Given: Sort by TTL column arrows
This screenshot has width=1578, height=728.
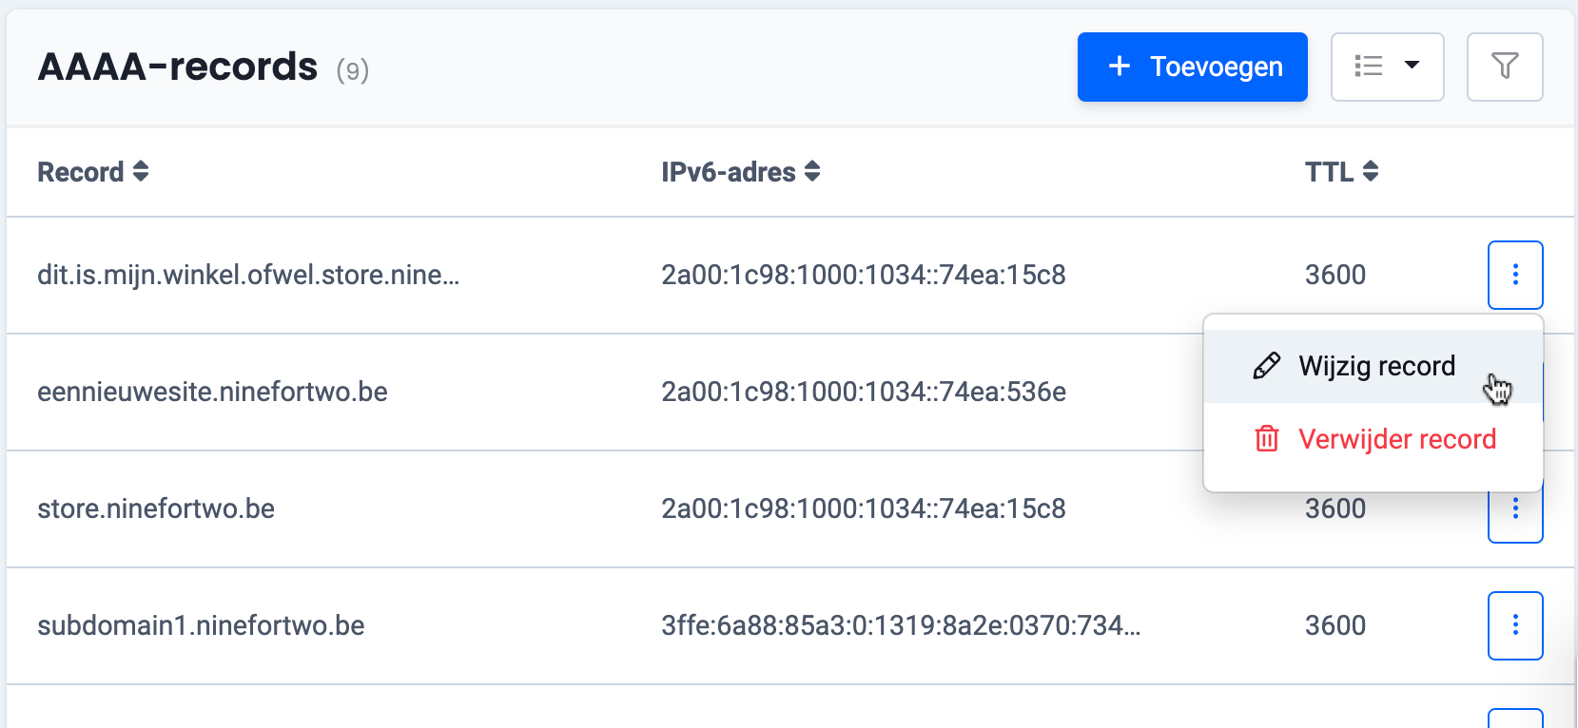Looking at the screenshot, I should [1371, 172].
